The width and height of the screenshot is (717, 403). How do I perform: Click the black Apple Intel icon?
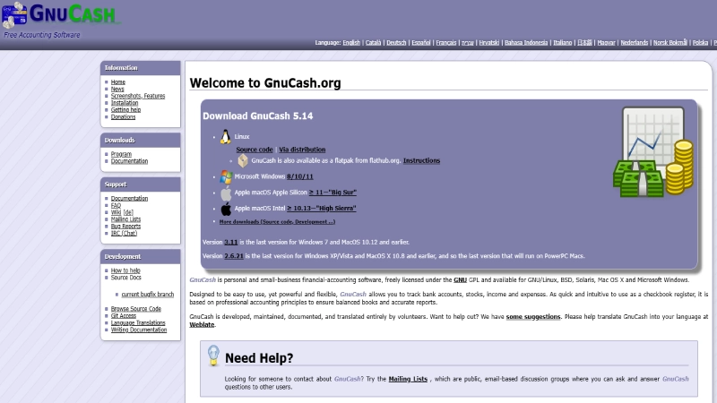pyautogui.click(x=226, y=209)
